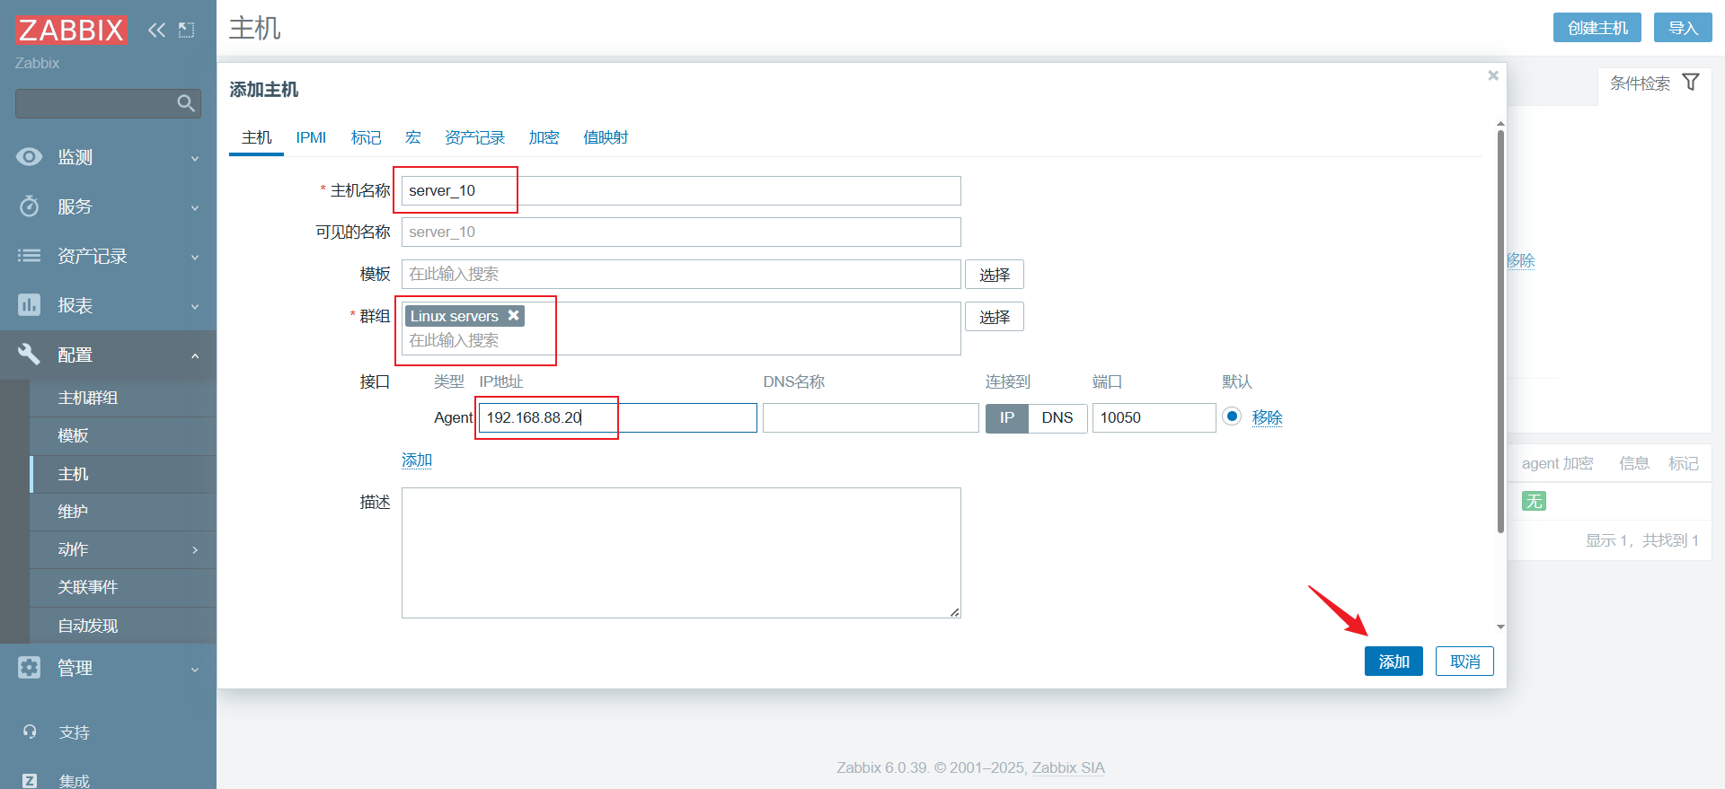
Task: Click the kiosk mode sidebar icon
Action: (x=186, y=31)
